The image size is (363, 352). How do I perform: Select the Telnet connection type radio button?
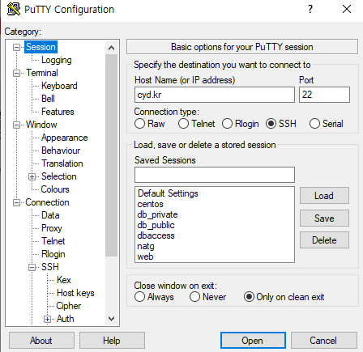[183, 124]
